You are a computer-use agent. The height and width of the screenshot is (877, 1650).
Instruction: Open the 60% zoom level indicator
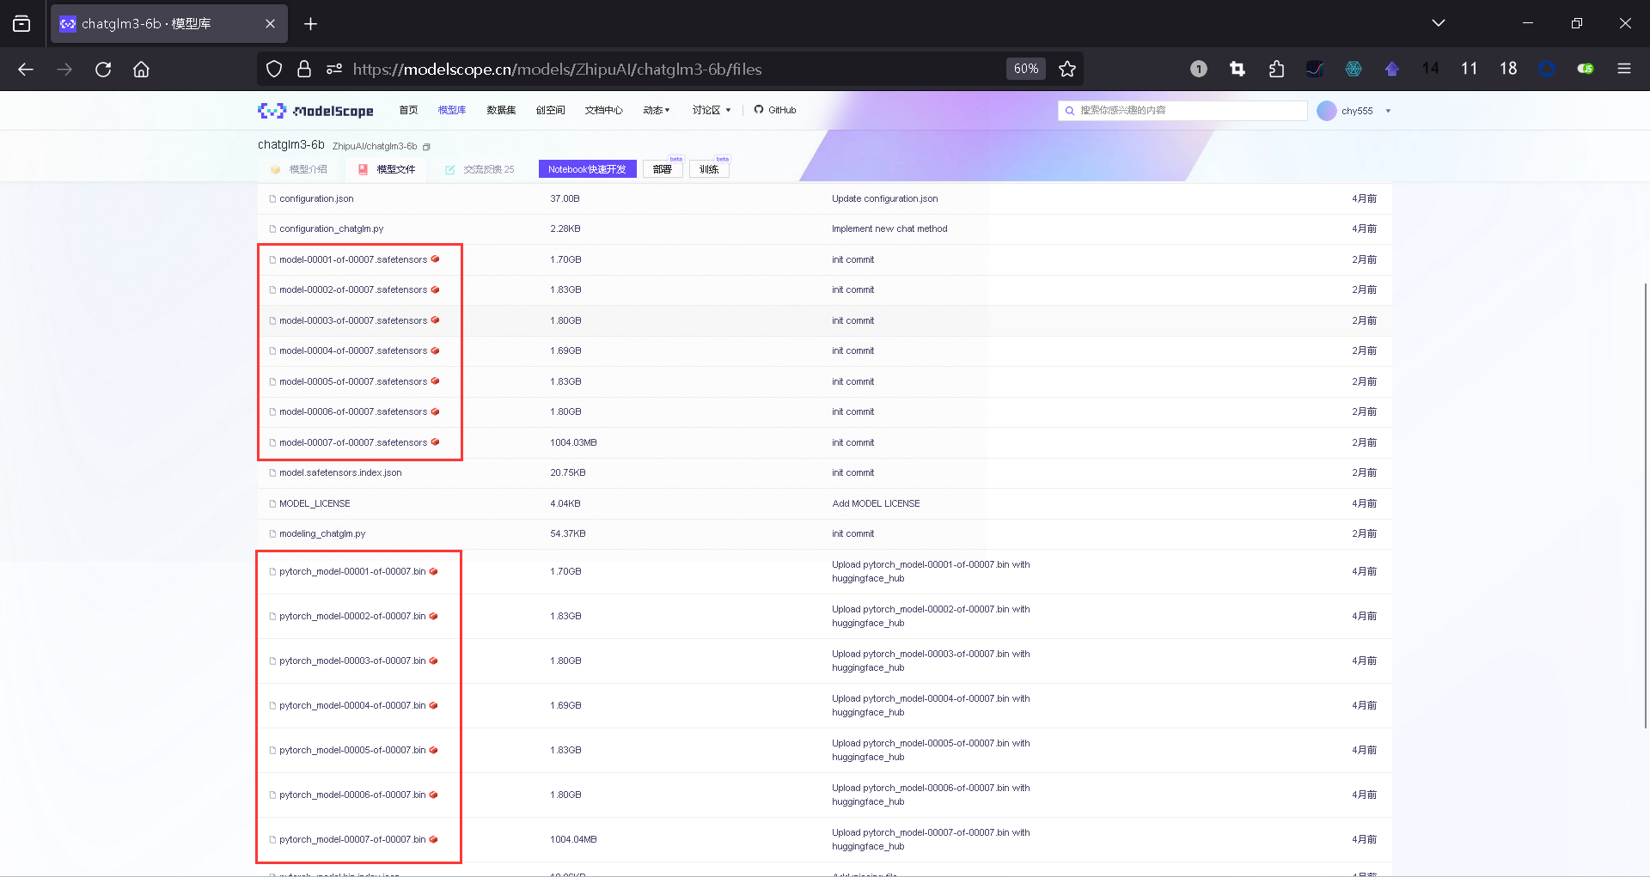tap(1026, 70)
